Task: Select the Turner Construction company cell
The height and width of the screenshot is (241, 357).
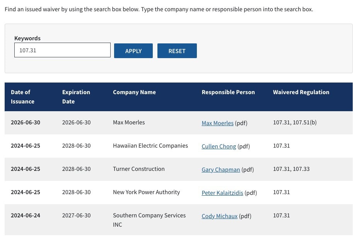Action: click(x=138, y=169)
